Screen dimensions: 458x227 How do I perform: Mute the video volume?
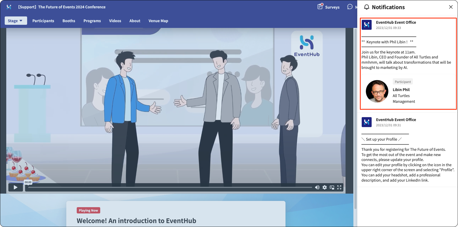317,187
